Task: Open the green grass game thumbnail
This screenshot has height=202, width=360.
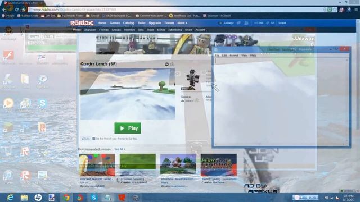Action: [x=137, y=165]
